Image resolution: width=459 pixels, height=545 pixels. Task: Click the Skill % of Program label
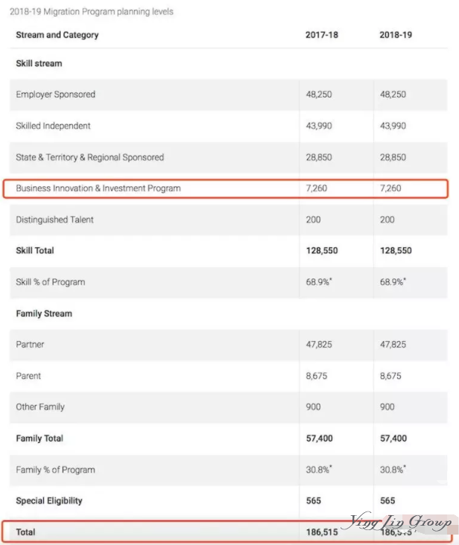click(x=50, y=282)
